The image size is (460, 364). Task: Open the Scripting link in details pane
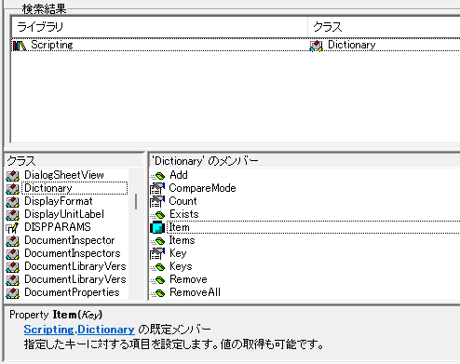[48, 330]
